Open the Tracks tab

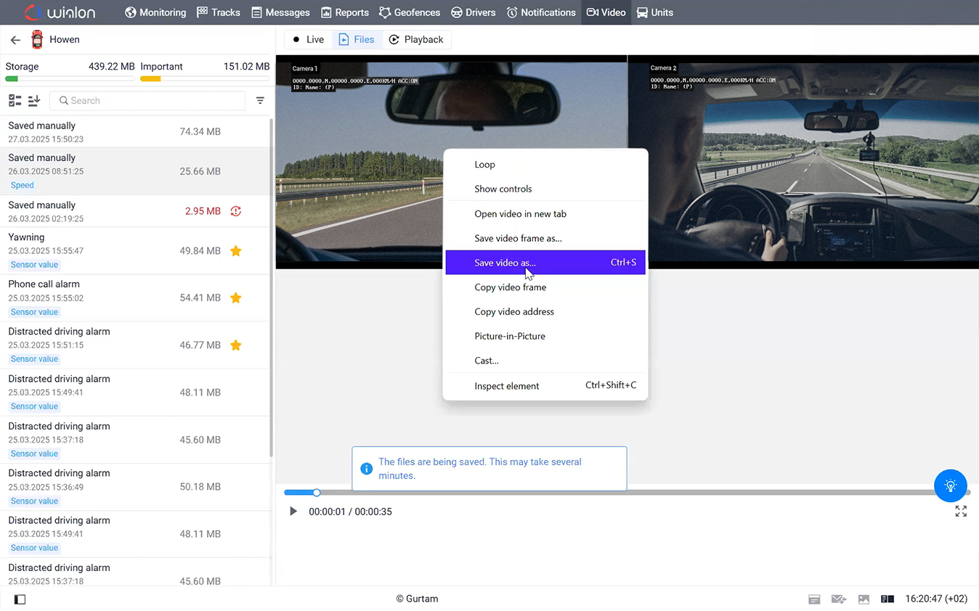point(219,12)
